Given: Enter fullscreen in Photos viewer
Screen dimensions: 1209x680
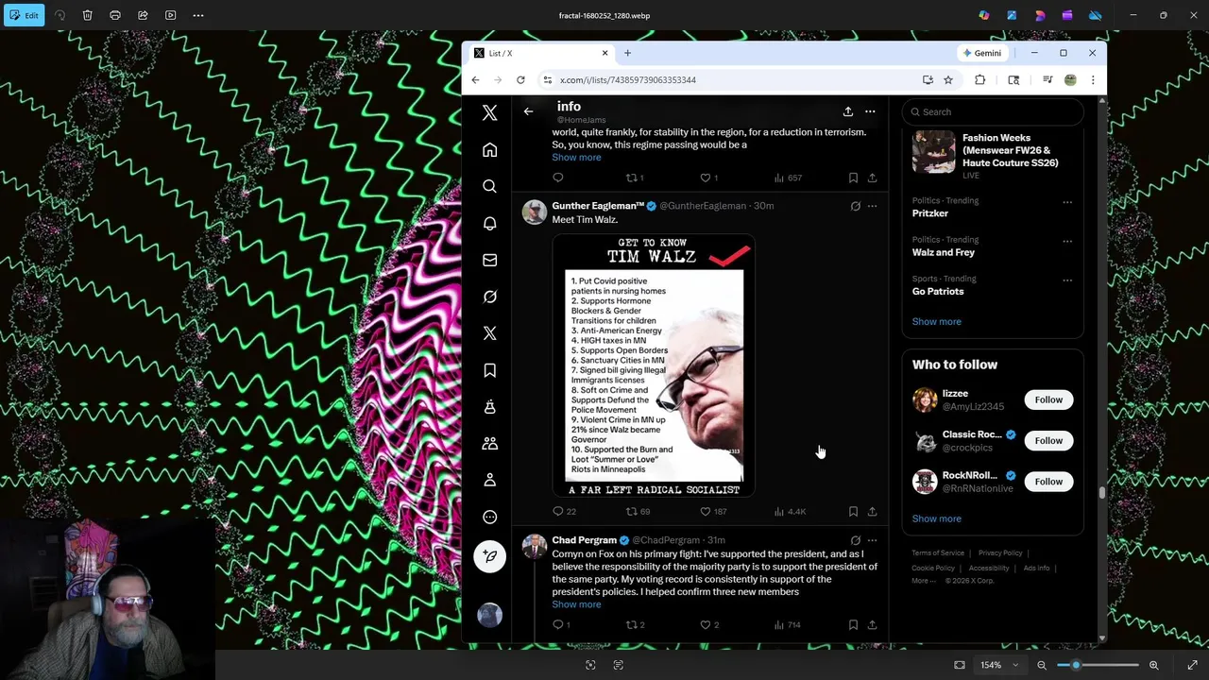Looking at the screenshot, I should [x=1192, y=665].
